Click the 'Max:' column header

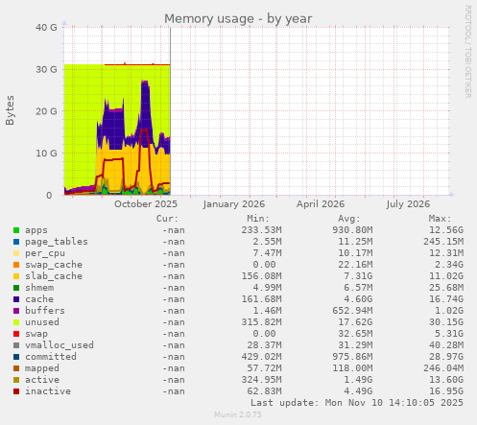(x=440, y=219)
